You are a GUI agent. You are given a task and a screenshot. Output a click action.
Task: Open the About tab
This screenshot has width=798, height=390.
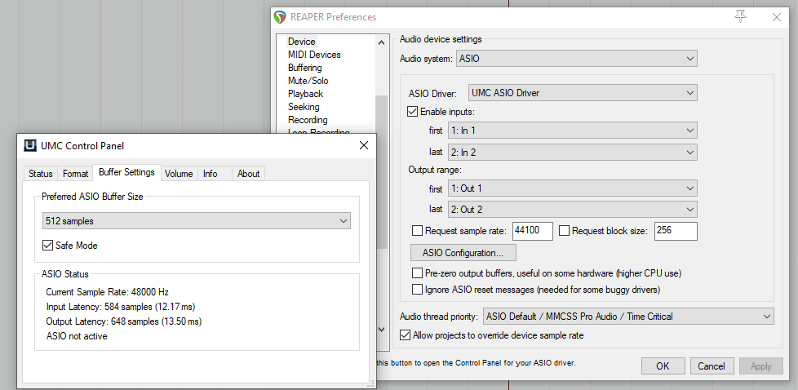pyautogui.click(x=248, y=174)
